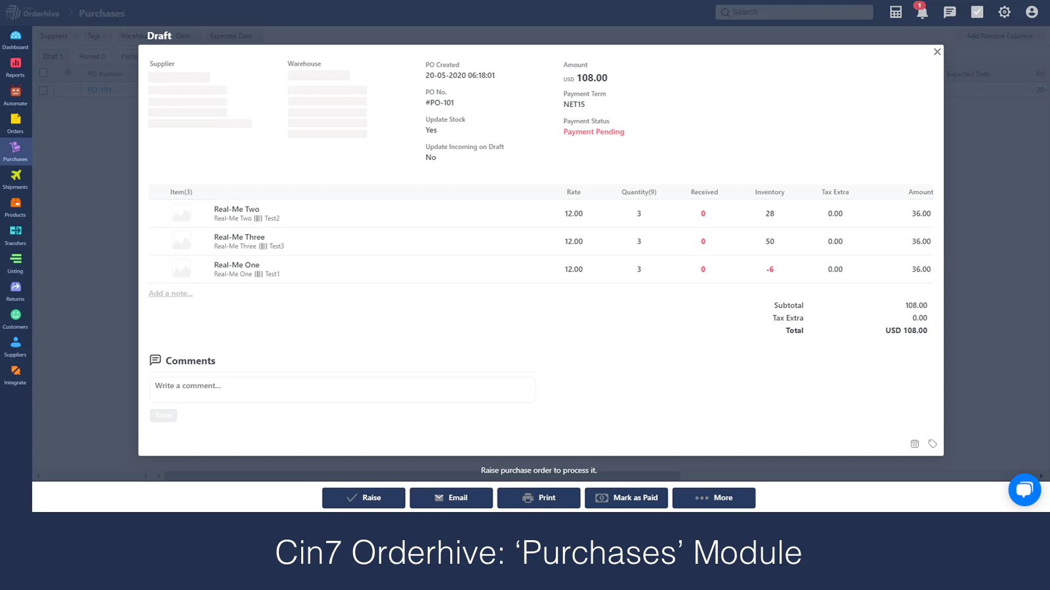Open the notifications bell
The height and width of the screenshot is (590, 1050).
(922, 12)
